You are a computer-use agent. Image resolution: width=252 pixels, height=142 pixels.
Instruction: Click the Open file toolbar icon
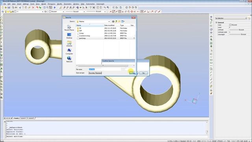click(x=6, y=7)
